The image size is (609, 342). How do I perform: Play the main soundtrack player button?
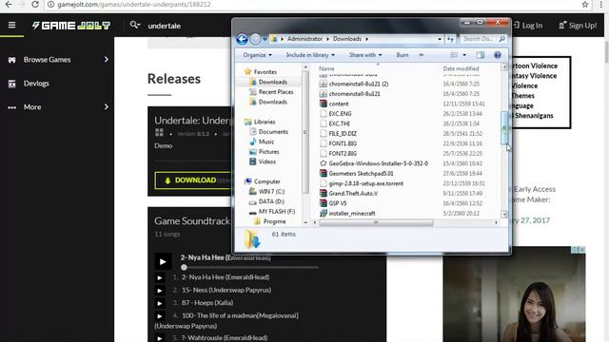point(163,261)
